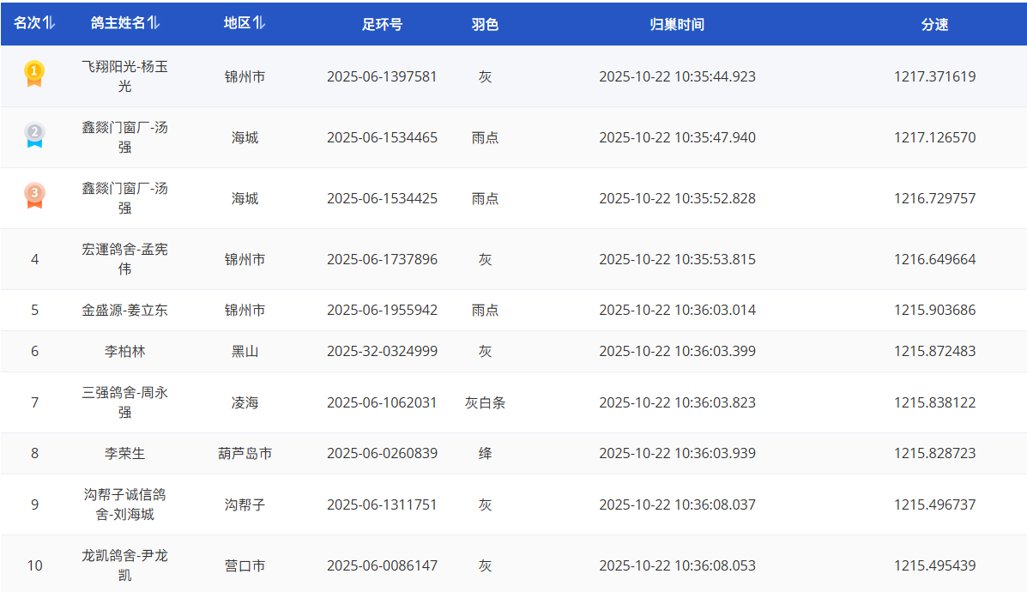Select 李柏林 in rank 6 row
The image size is (1027, 592).
pos(124,351)
